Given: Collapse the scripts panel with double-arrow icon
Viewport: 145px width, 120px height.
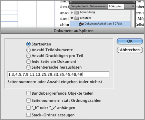Looking at the screenshot, I should tap(133, 2).
